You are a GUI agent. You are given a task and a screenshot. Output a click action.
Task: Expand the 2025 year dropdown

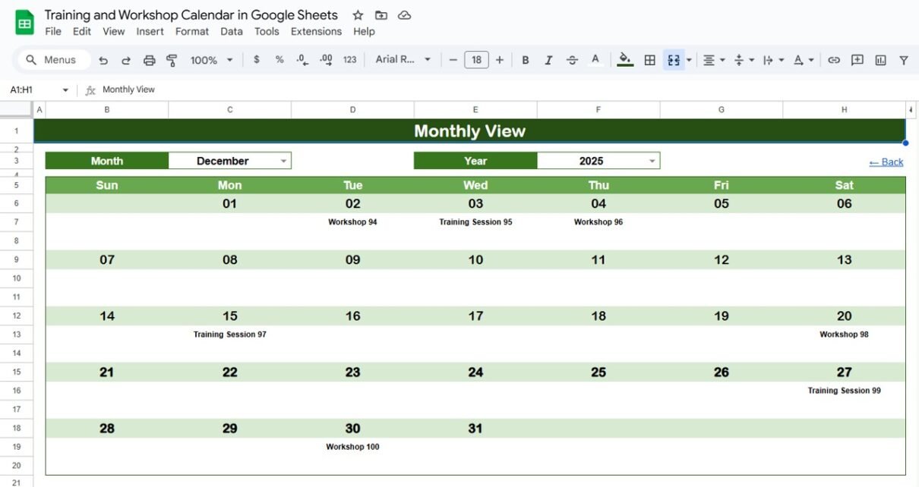(x=652, y=161)
